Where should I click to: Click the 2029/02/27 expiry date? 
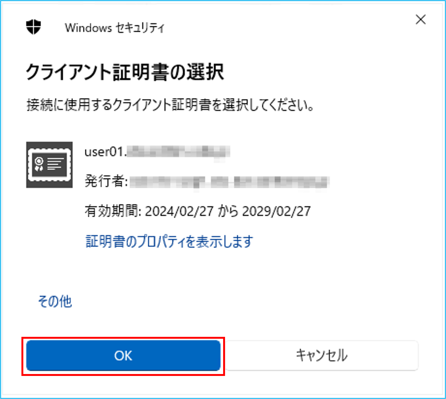(x=276, y=211)
